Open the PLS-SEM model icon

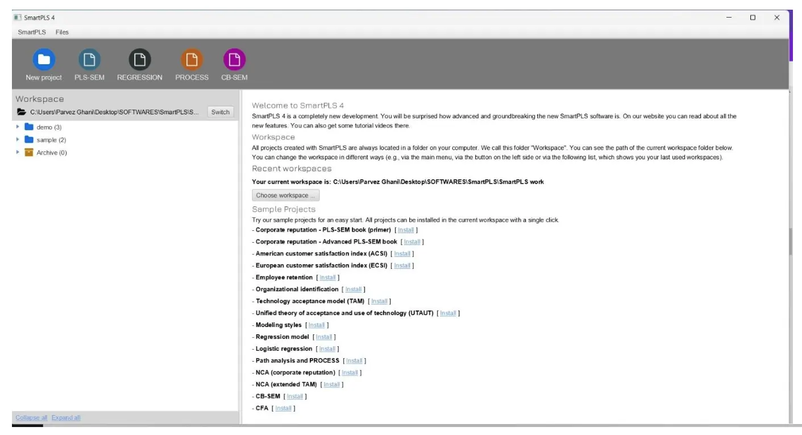(x=89, y=60)
